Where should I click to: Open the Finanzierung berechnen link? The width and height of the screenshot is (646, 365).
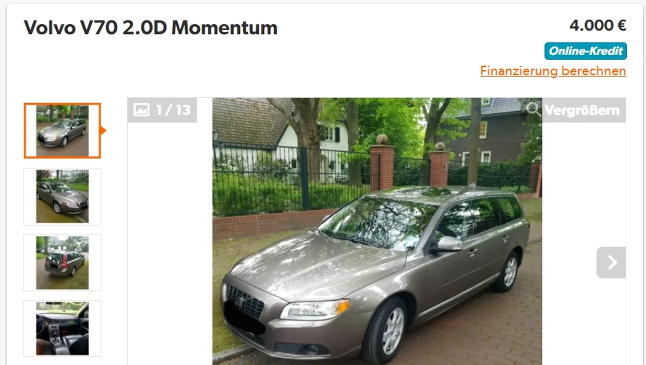click(x=553, y=71)
